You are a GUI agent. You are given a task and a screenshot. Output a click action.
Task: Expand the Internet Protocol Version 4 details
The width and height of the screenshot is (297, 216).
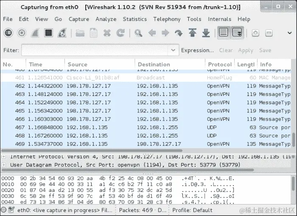click(3, 157)
